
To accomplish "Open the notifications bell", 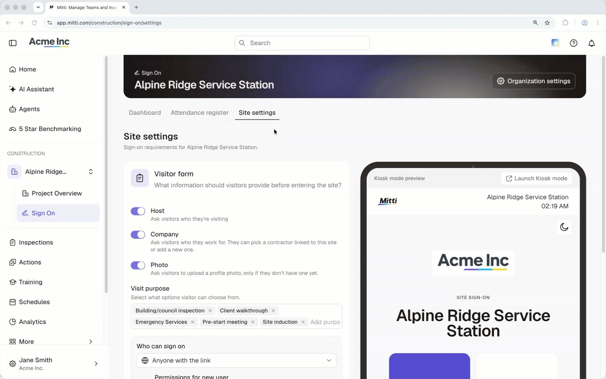I will (x=592, y=43).
